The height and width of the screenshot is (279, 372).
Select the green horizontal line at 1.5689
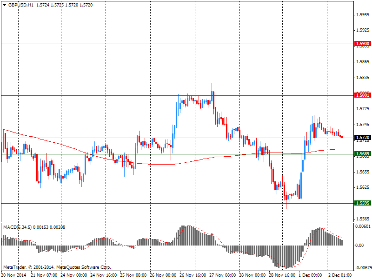(177, 154)
